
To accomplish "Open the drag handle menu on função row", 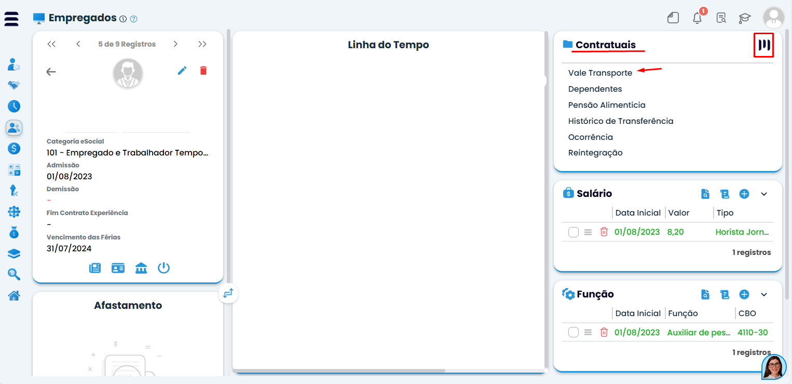I will pyautogui.click(x=588, y=333).
